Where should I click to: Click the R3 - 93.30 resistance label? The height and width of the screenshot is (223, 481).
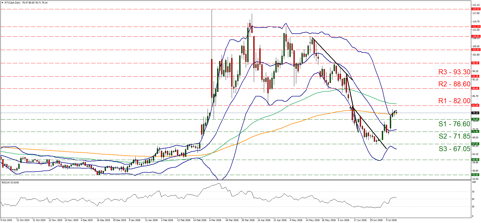pyautogui.click(x=454, y=72)
